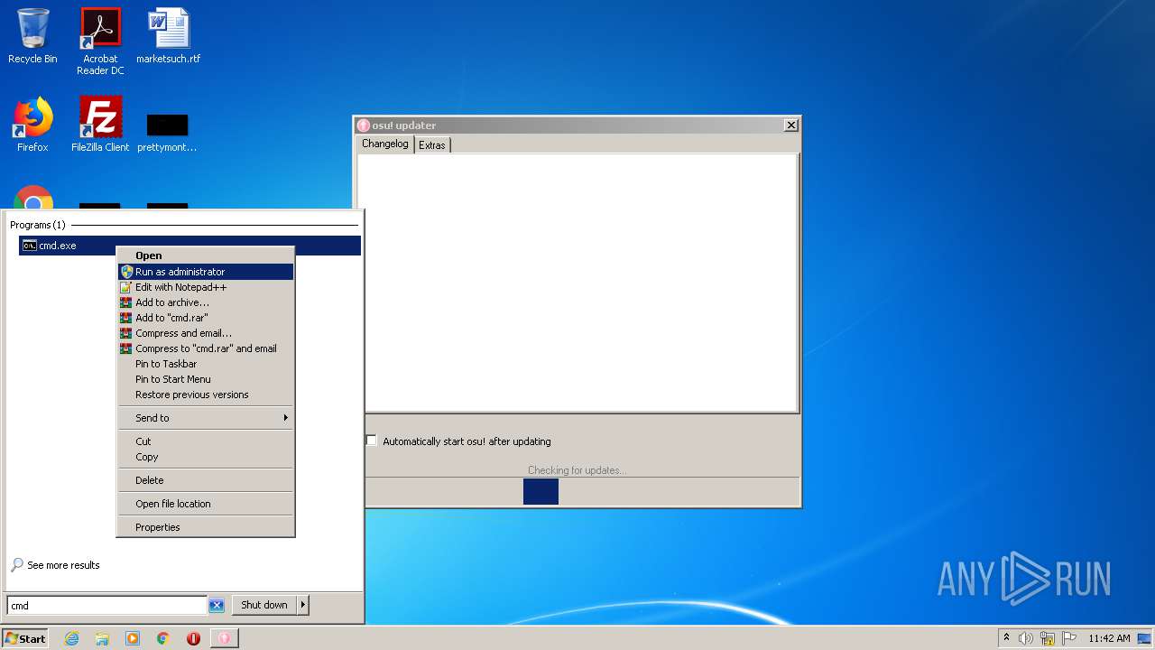
Task: Open Windows Explorer from the taskbar
Action: click(102, 638)
